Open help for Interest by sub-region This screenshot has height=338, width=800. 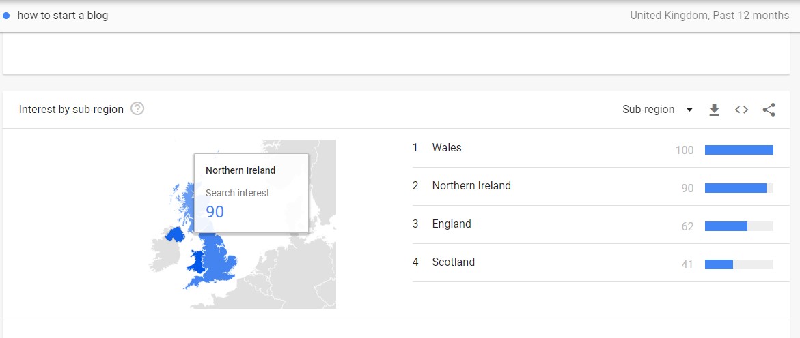(x=137, y=109)
